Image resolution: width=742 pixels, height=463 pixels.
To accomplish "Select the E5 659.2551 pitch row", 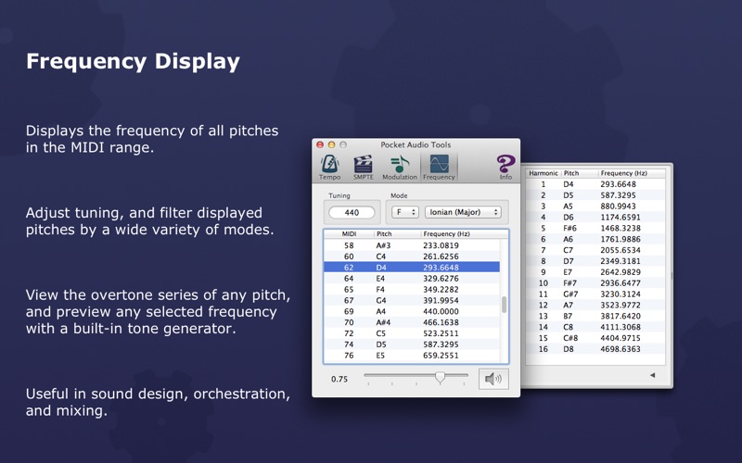I will click(411, 356).
